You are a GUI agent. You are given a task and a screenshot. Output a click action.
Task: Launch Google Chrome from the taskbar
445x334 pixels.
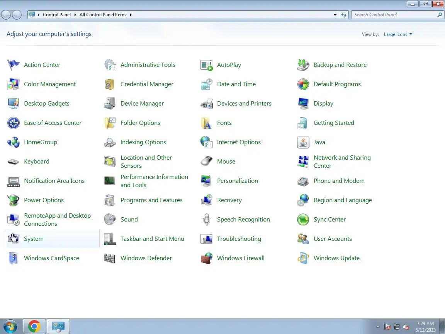[x=34, y=326]
